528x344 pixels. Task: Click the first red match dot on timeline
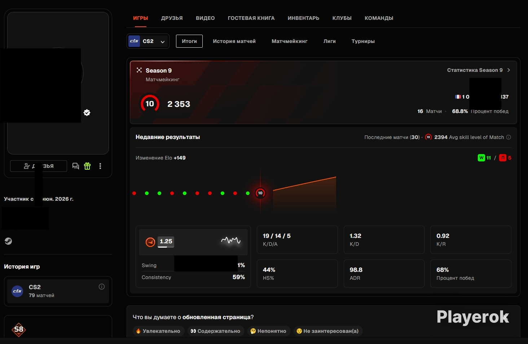click(134, 193)
